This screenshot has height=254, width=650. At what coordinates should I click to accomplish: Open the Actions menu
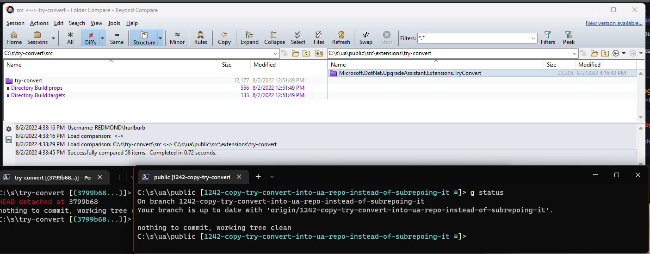point(39,23)
